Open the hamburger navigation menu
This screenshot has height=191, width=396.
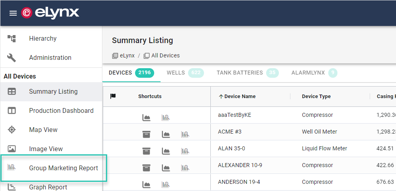coord(13,13)
